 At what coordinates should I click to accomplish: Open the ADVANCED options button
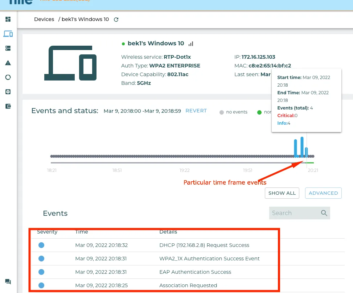coord(323,193)
